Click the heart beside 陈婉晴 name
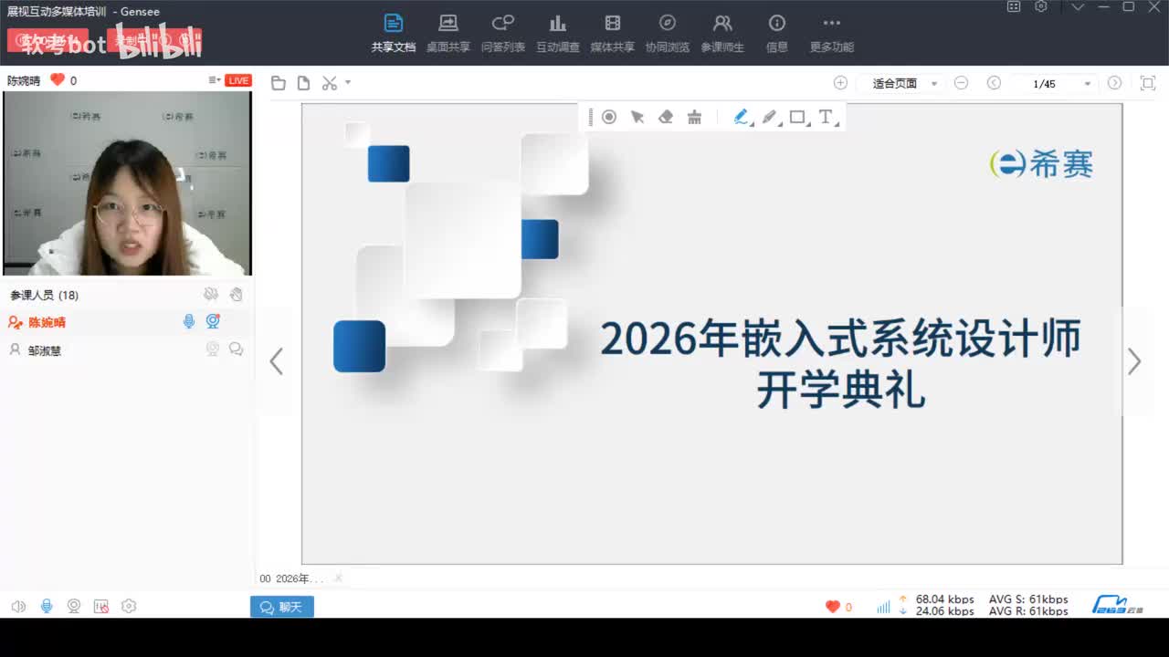1169x657 pixels. [58, 80]
